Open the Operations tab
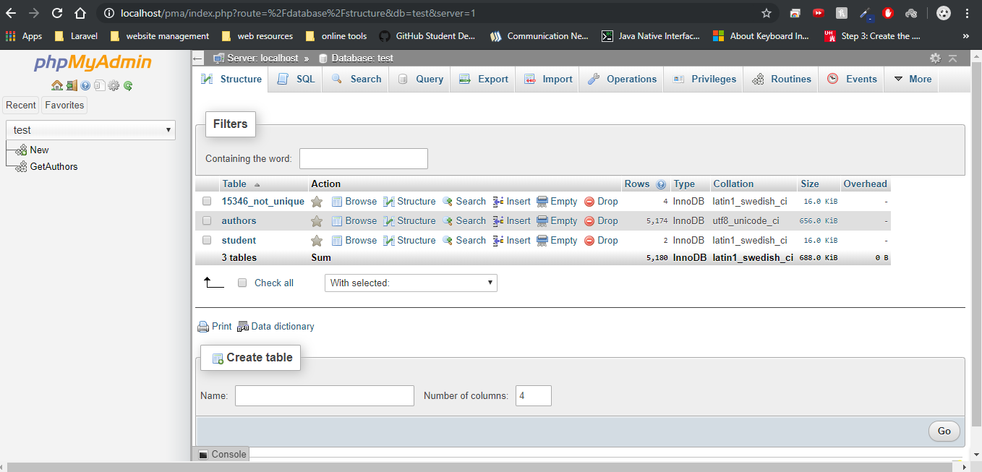 [x=622, y=80]
